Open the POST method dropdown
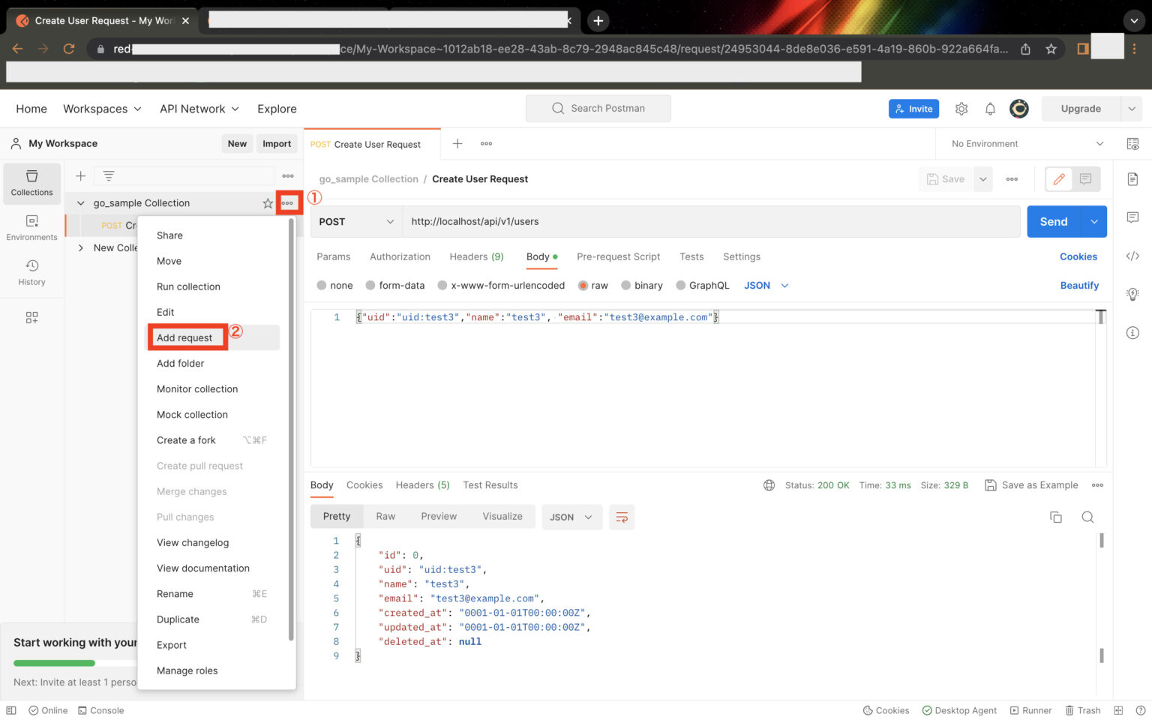Image resolution: width=1152 pixels, height=720 pixels. [x=355, y=221]
